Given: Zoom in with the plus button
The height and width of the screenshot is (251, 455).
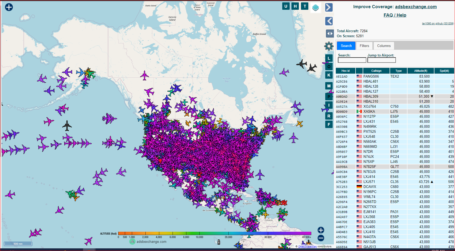Looking at the screenshot, I should pyautogui.click(x=321, y=230).
